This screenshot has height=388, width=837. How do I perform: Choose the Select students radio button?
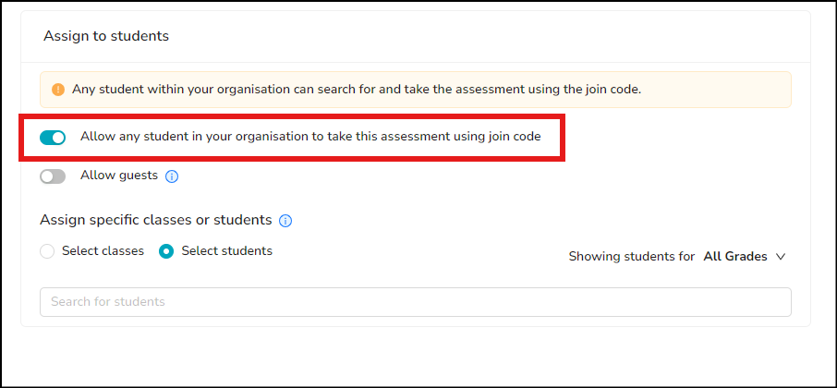click(166, 251)
